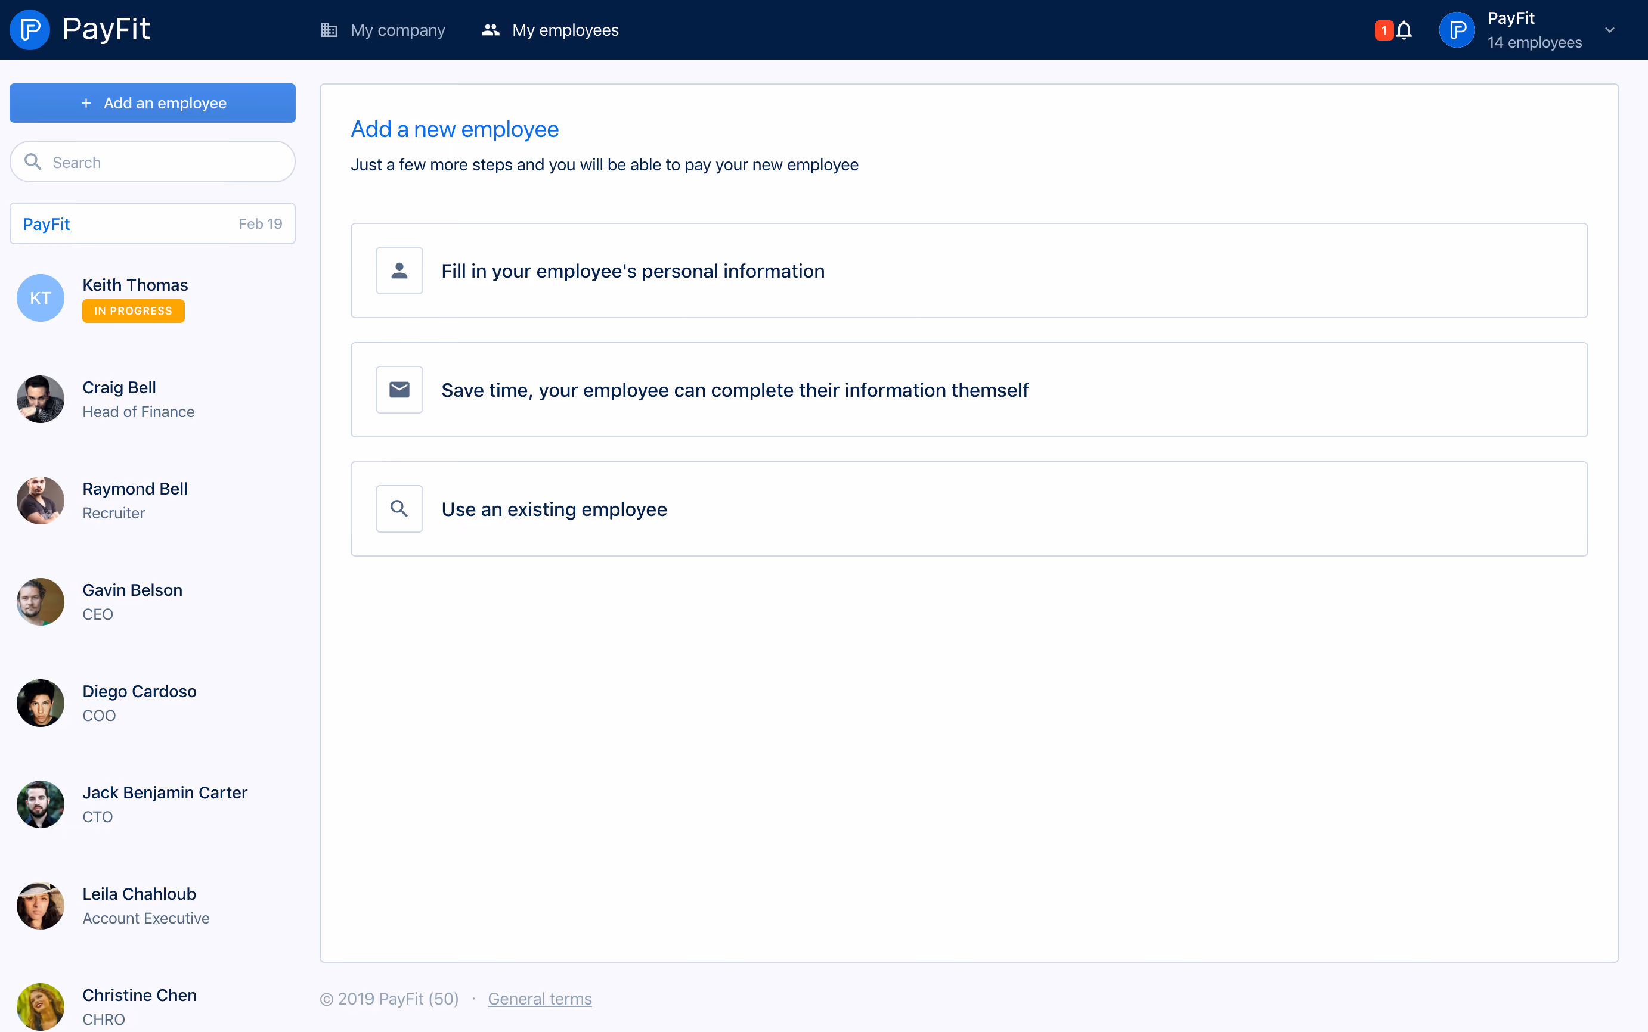Click the envelope icon for employee self-completion
1648x1032 pixels.
[x=399, y=390]
